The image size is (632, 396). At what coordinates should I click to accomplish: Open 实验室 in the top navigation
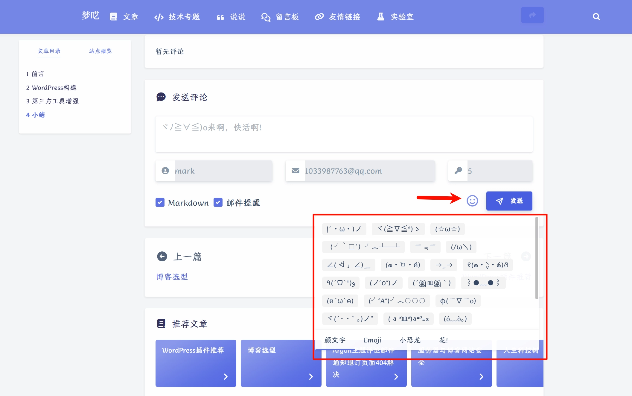tap(395, 17)
